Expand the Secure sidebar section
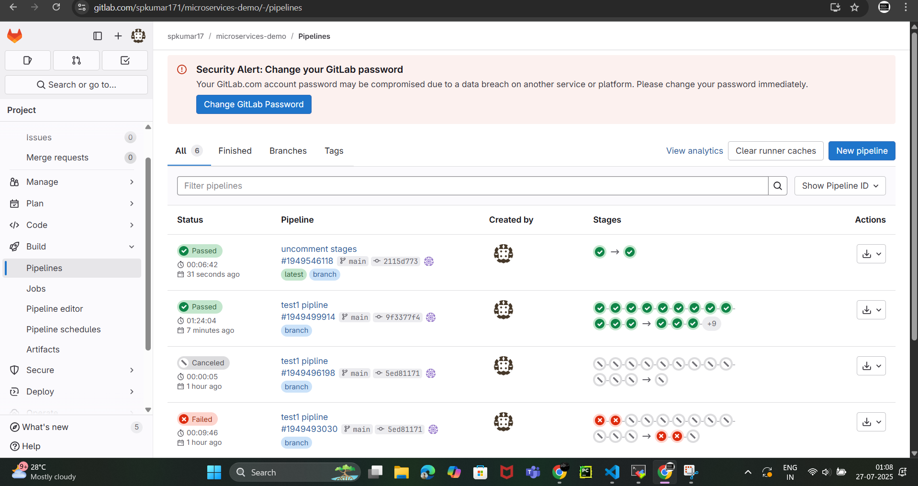Screen dimensions: 918x486 [x=72, y=370]
